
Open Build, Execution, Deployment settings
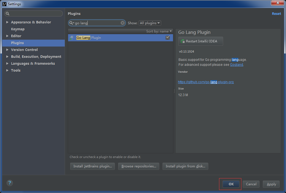point(36,56)
